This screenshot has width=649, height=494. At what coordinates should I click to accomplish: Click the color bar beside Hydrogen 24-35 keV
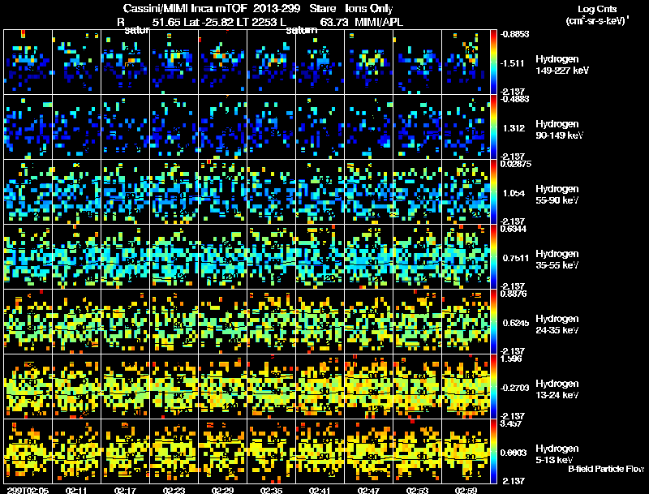point(493,322)
